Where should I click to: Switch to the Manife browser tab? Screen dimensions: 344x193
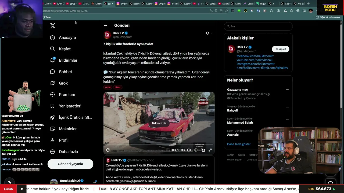click(x=224, y=4)
